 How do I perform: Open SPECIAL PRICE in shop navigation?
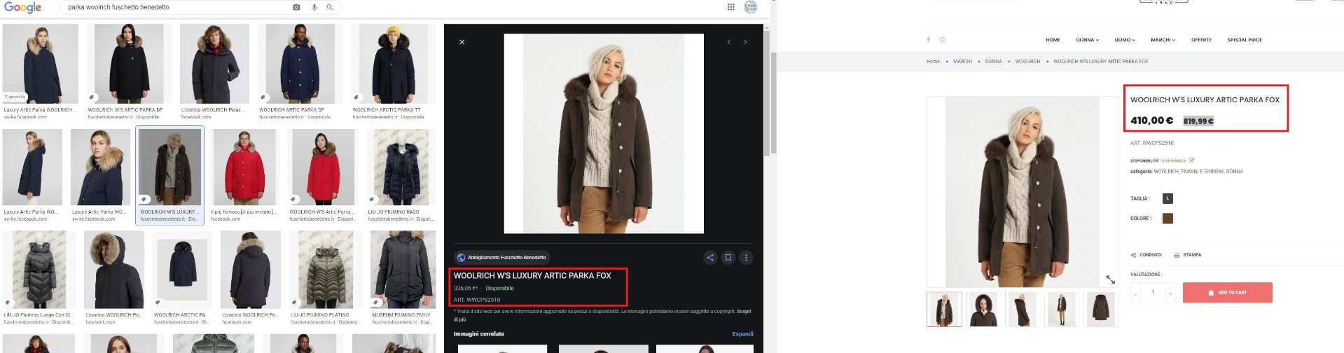(1245, 40)
